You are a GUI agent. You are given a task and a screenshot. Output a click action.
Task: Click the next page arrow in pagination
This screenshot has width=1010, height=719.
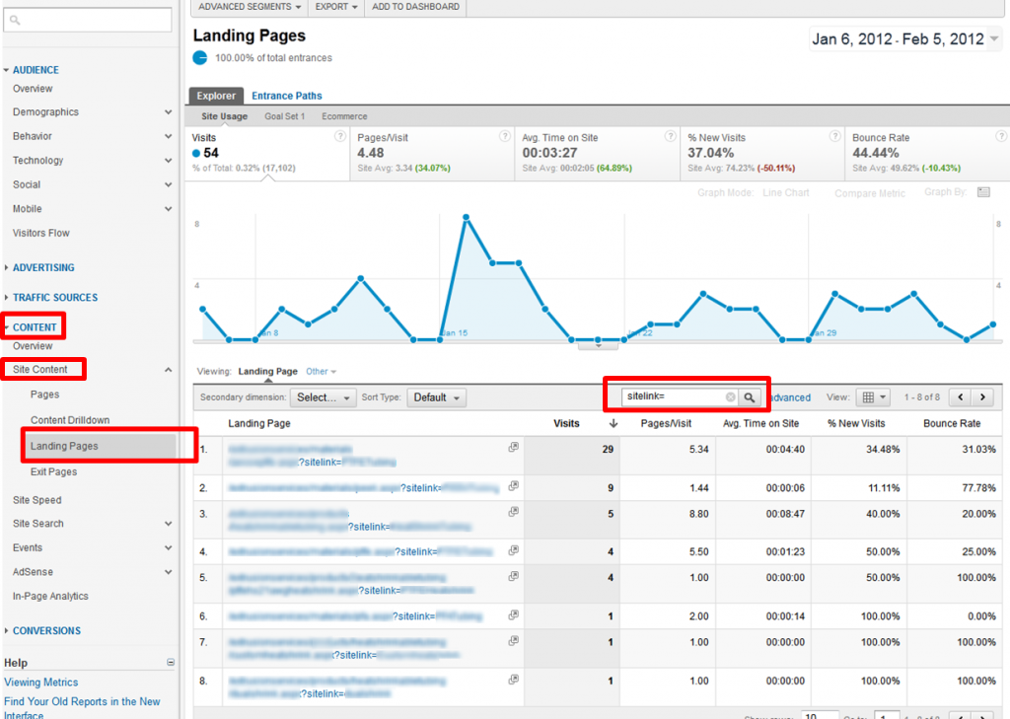981,396
